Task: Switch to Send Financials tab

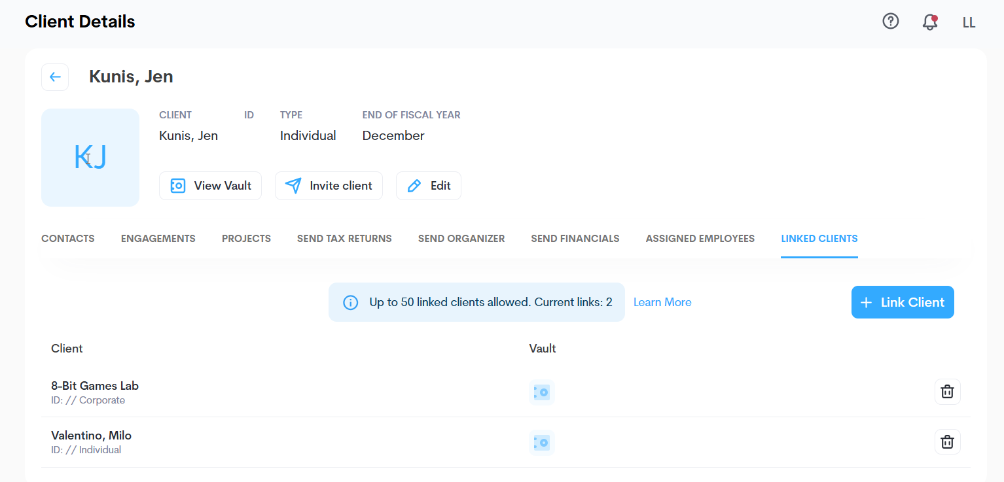Action: 575,239
